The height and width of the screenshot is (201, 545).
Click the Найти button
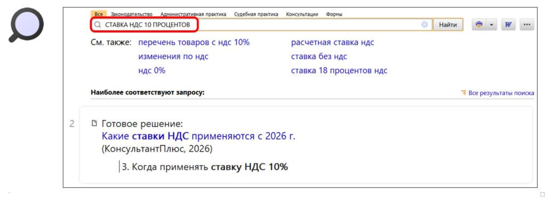click(x=448, y=24)
